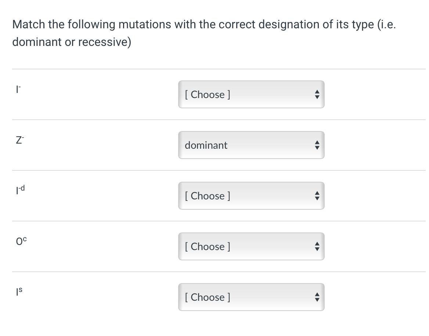
Task: Click the 'dominant or recessive)' instruction line
Action: (72, 42)
